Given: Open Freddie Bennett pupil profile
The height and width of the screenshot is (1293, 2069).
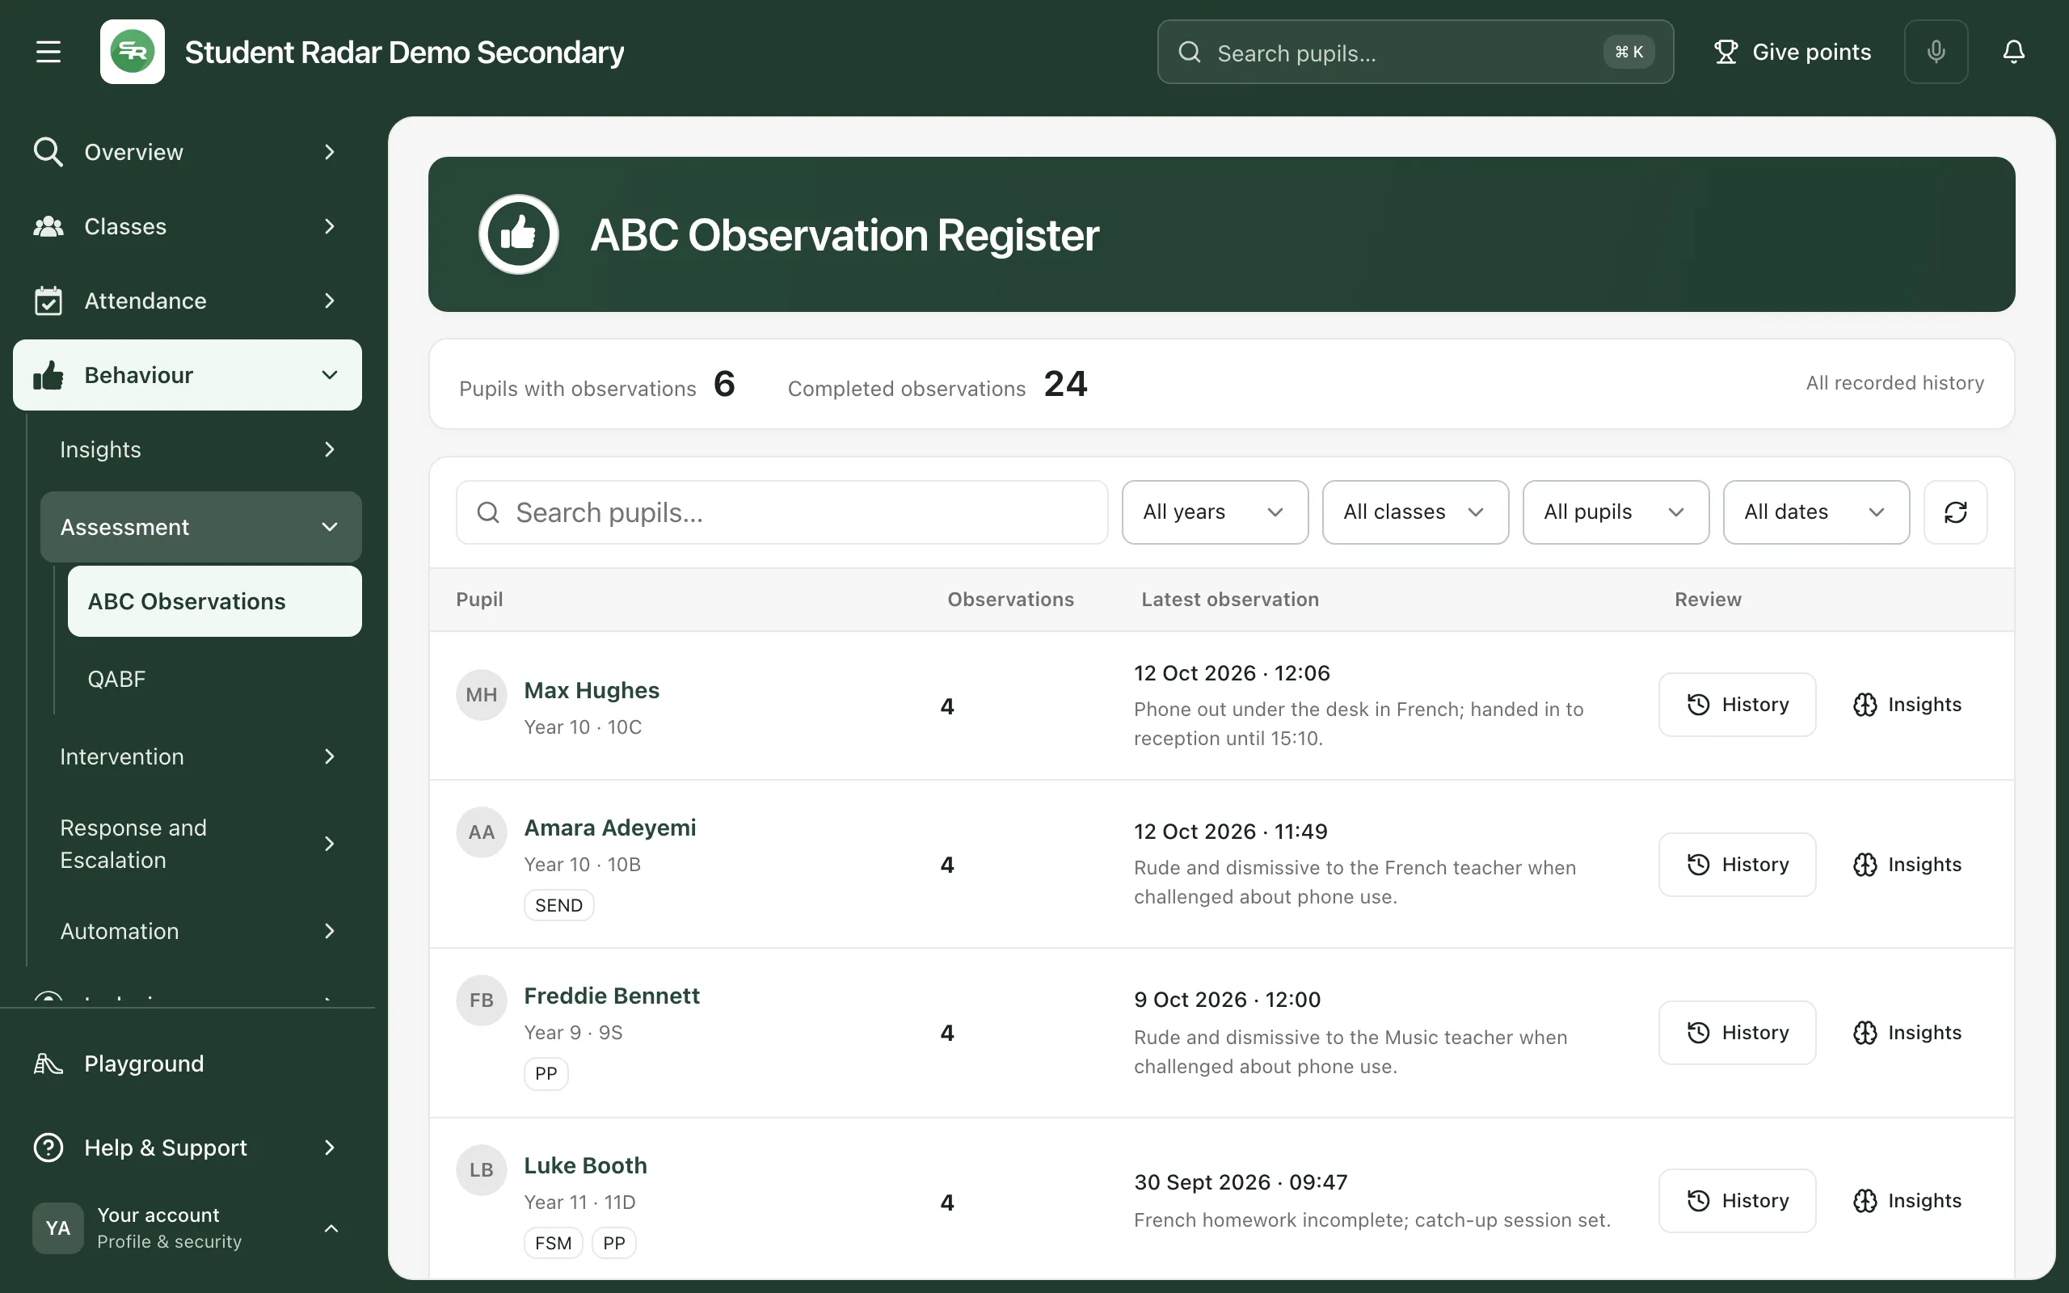Looking at the screenshot, I should (x=611, y=996).
